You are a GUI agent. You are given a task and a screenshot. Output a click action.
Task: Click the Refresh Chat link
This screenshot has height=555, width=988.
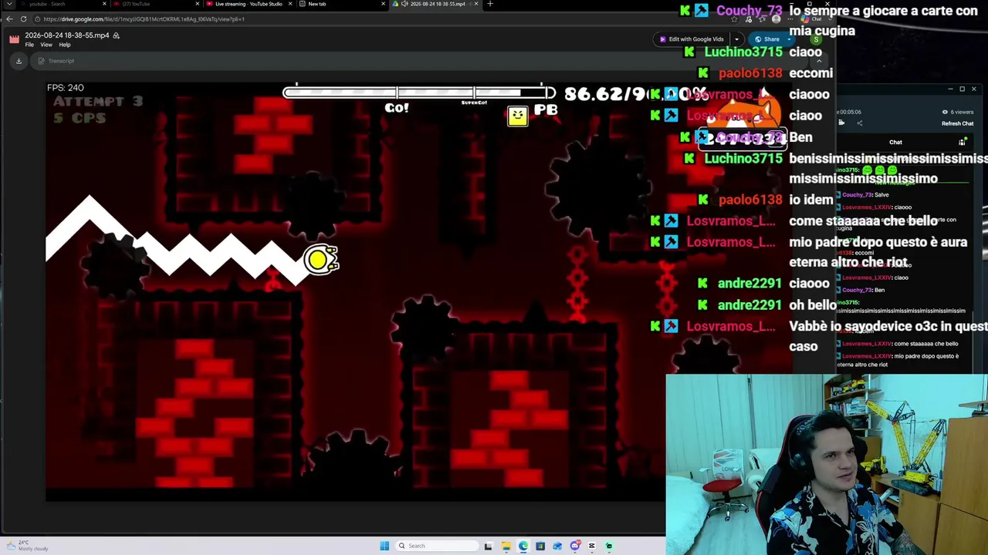click(957, 123)
